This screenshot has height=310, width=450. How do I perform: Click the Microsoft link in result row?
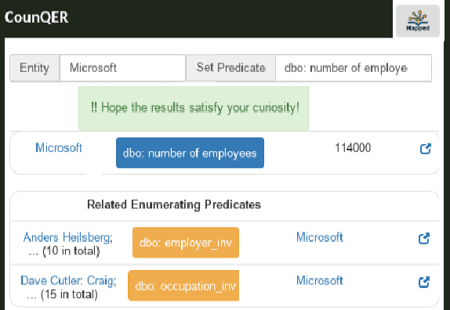point(59,148)
